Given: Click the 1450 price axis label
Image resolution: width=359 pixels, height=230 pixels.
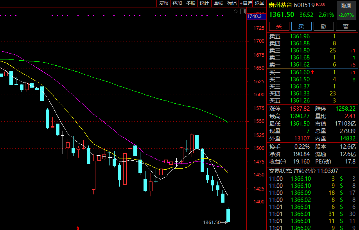Looking at the screenshot, I should coord(259,175).
